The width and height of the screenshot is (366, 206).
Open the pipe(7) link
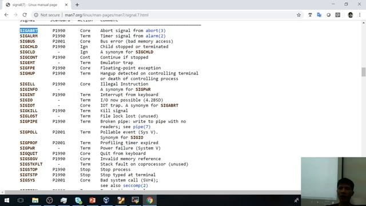coord(142,127)
